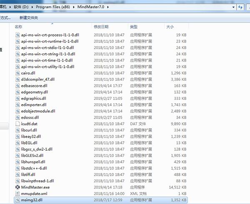Sort by the 类型 column header
This screenshot has width=250, height=204.
point(134,27)
